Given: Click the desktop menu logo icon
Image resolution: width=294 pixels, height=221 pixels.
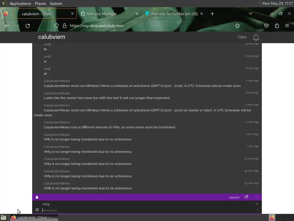Looking at the screenshot, I should 5,3.
